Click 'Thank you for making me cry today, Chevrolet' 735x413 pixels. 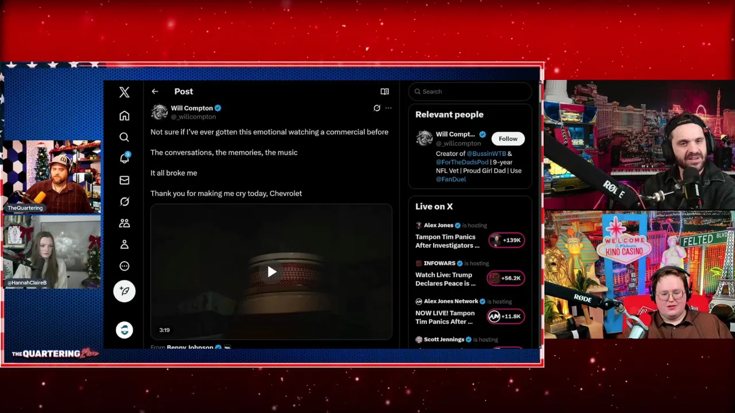(x=226, y=193)
